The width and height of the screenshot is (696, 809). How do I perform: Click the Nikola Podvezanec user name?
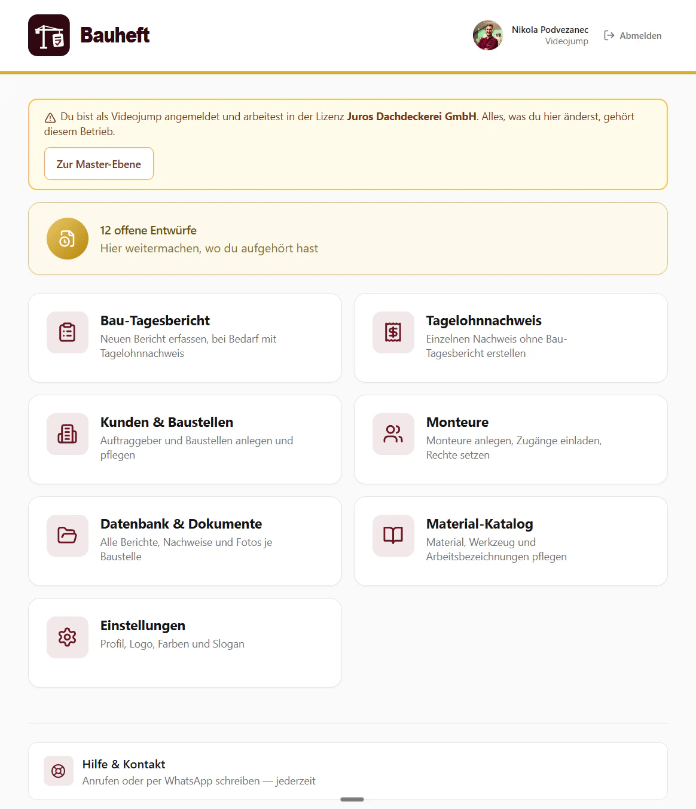click(x=550, y=29)
